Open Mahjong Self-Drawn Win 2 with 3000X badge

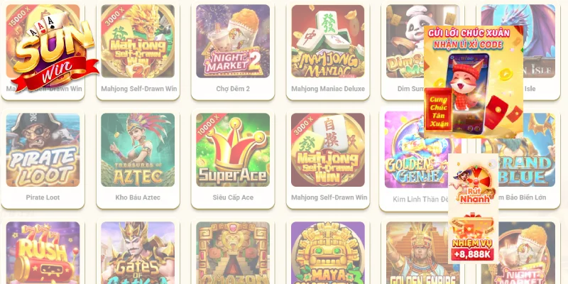(x=138, y=41)
